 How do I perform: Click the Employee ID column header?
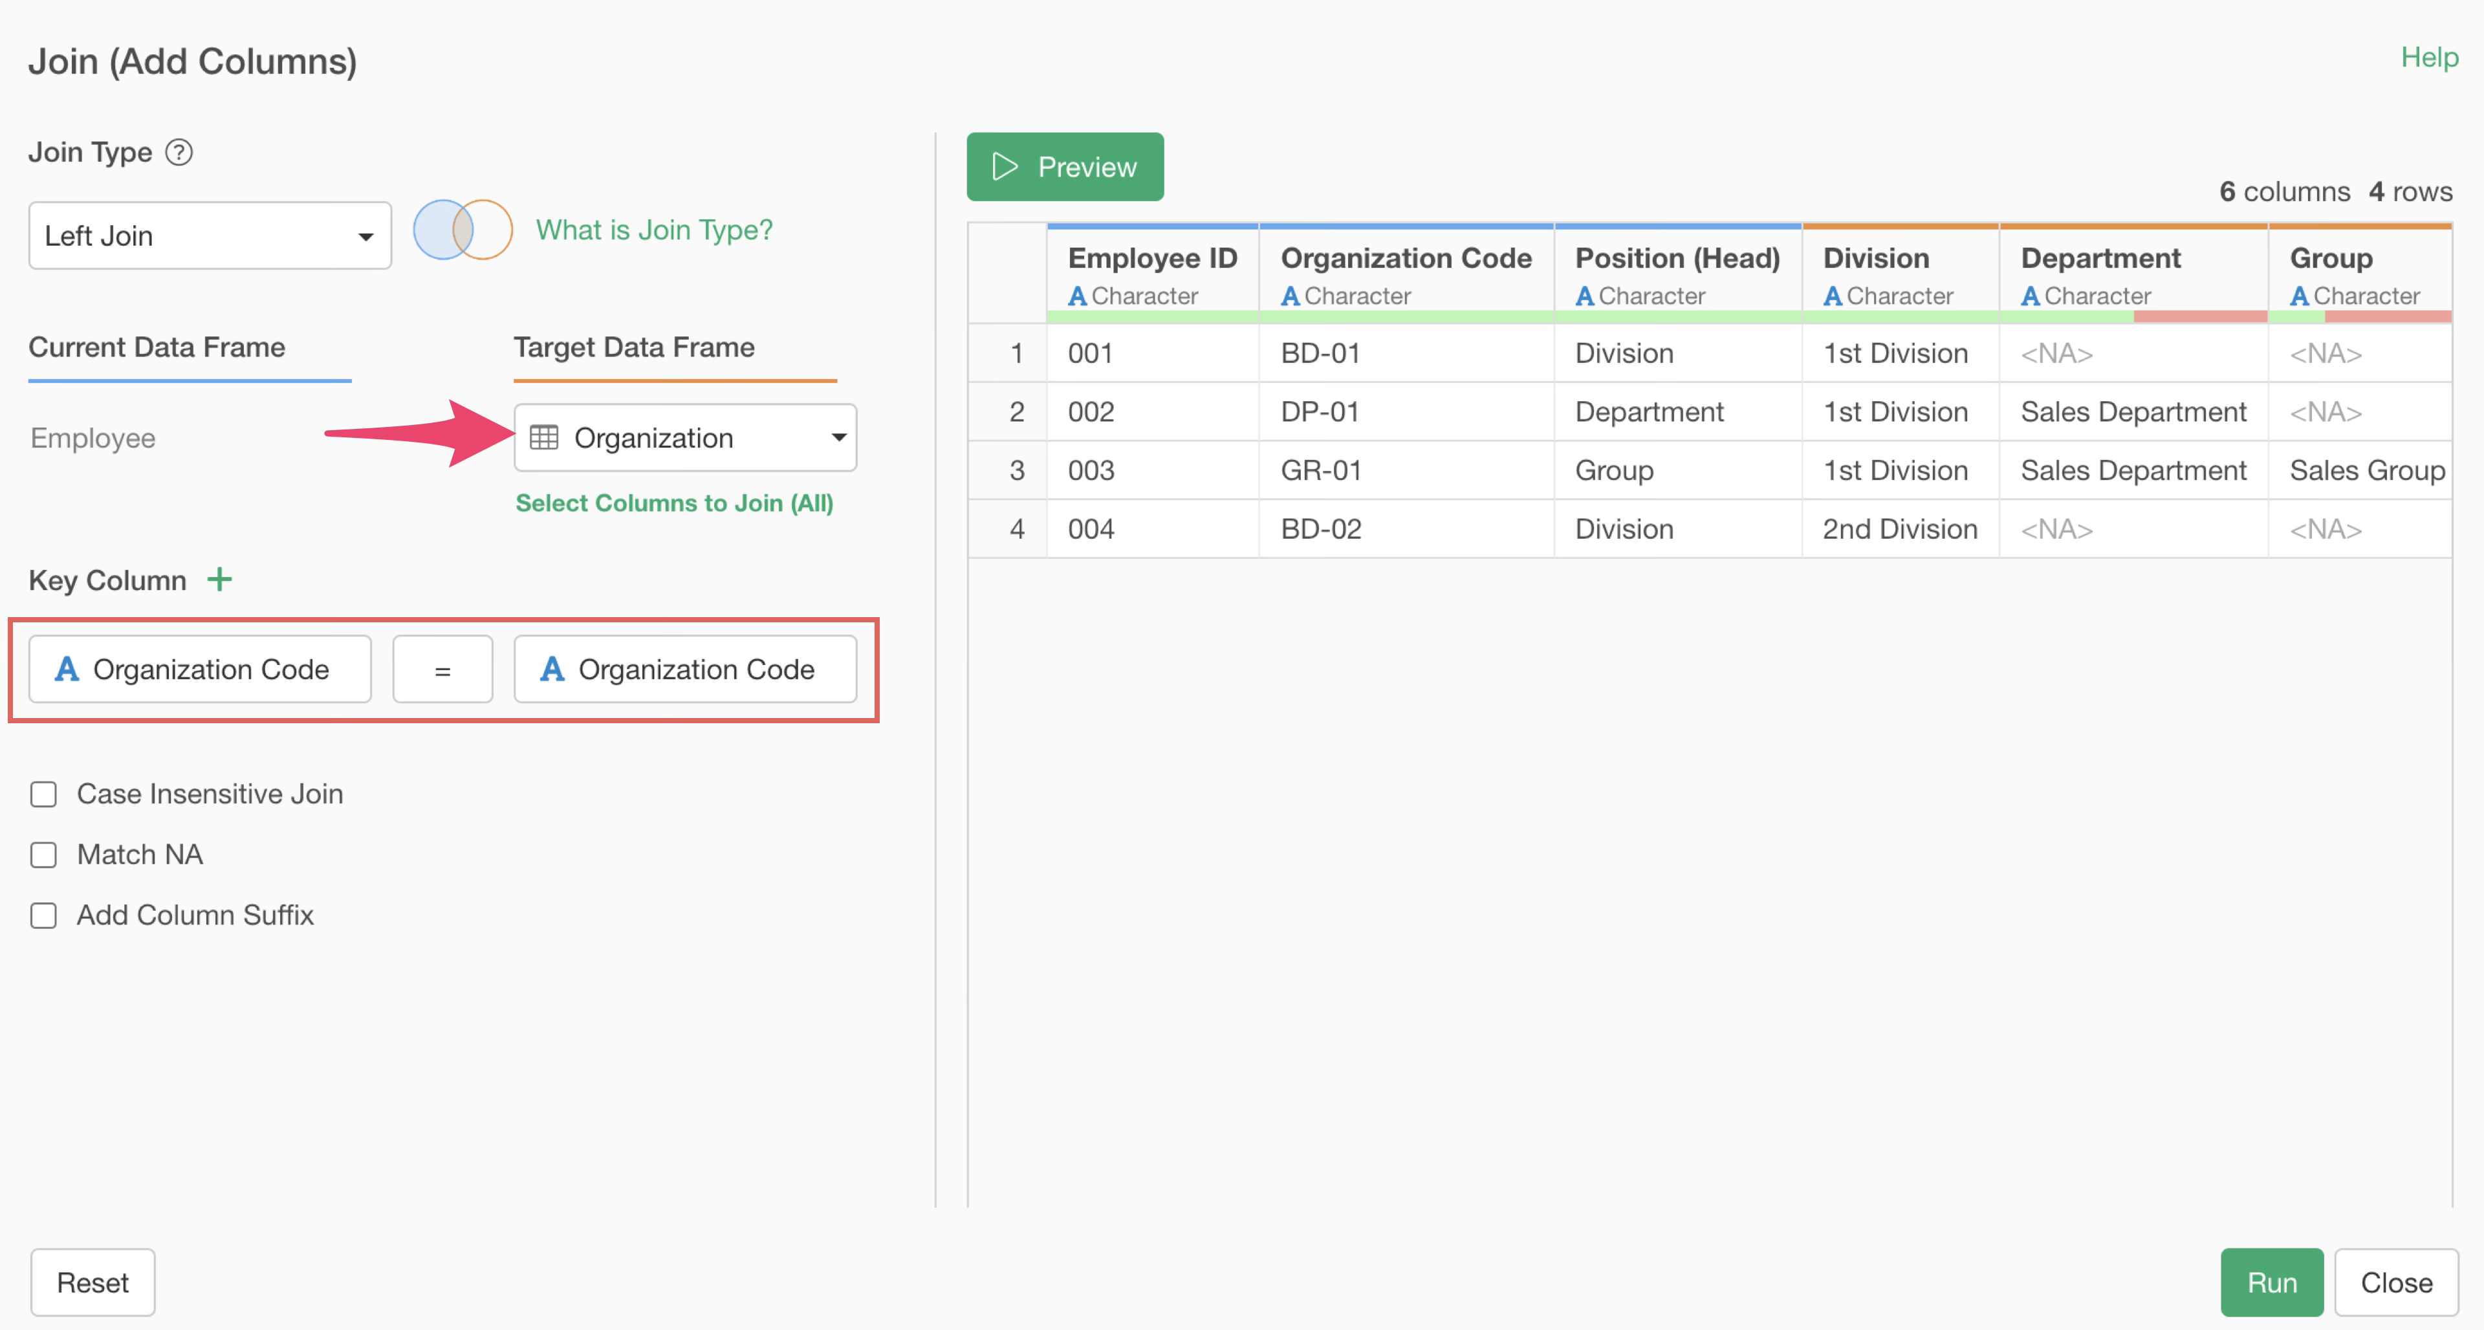coord(1152,275)
